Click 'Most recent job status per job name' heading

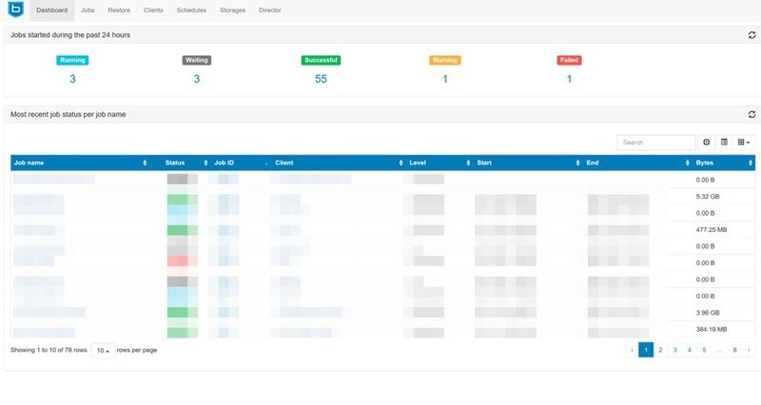pyautogui.click(x=68, y=114)
